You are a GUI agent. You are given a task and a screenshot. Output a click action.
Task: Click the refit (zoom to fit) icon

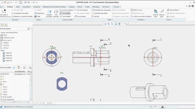(x=105, y=24)
